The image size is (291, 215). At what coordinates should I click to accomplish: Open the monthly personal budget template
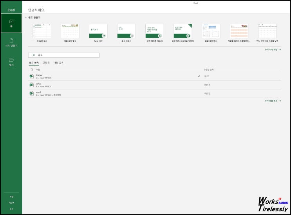(x=211, y=33)
